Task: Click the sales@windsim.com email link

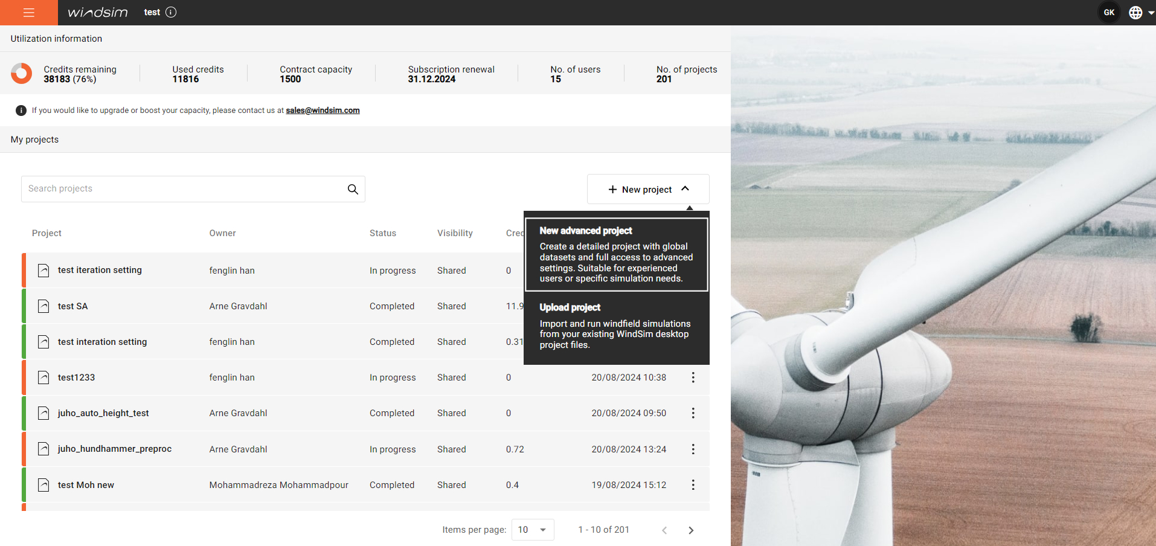Action: click(323, 111)
